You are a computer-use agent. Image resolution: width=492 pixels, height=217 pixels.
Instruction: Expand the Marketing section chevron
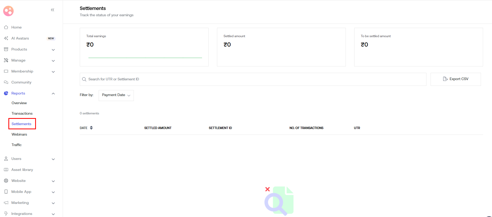(x=53, y=203)
